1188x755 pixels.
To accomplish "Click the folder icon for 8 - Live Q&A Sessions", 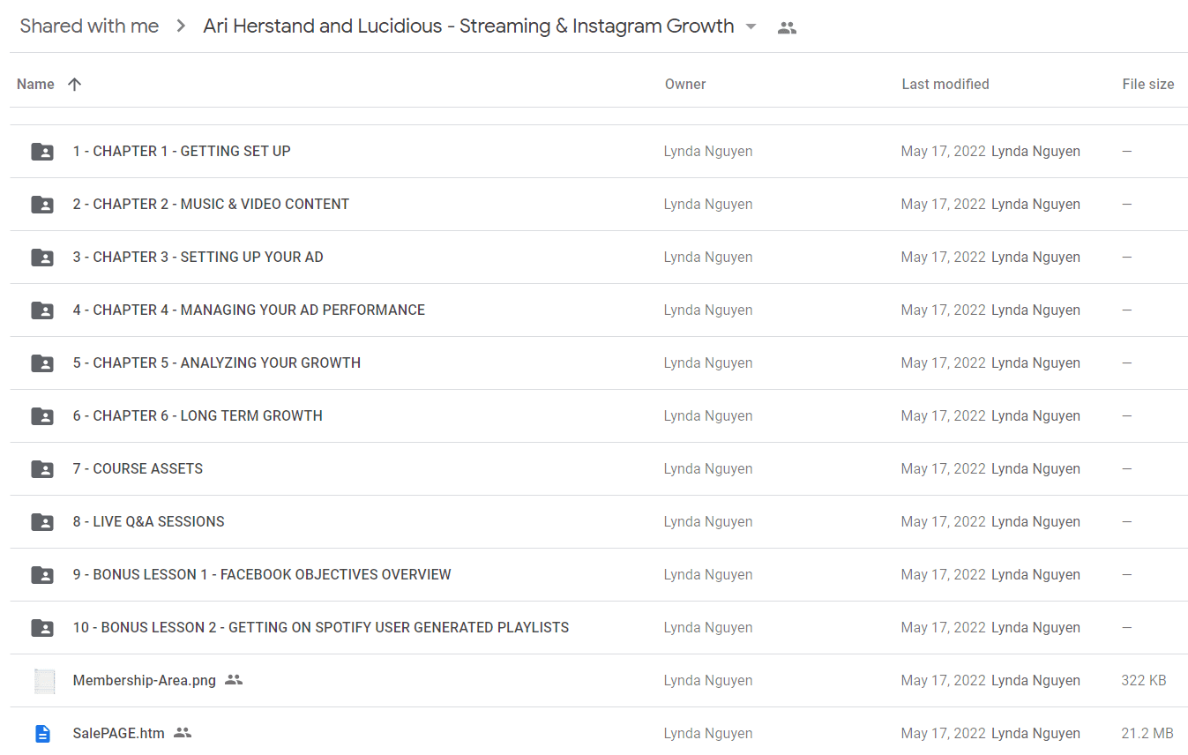I will tap(42, 522).
